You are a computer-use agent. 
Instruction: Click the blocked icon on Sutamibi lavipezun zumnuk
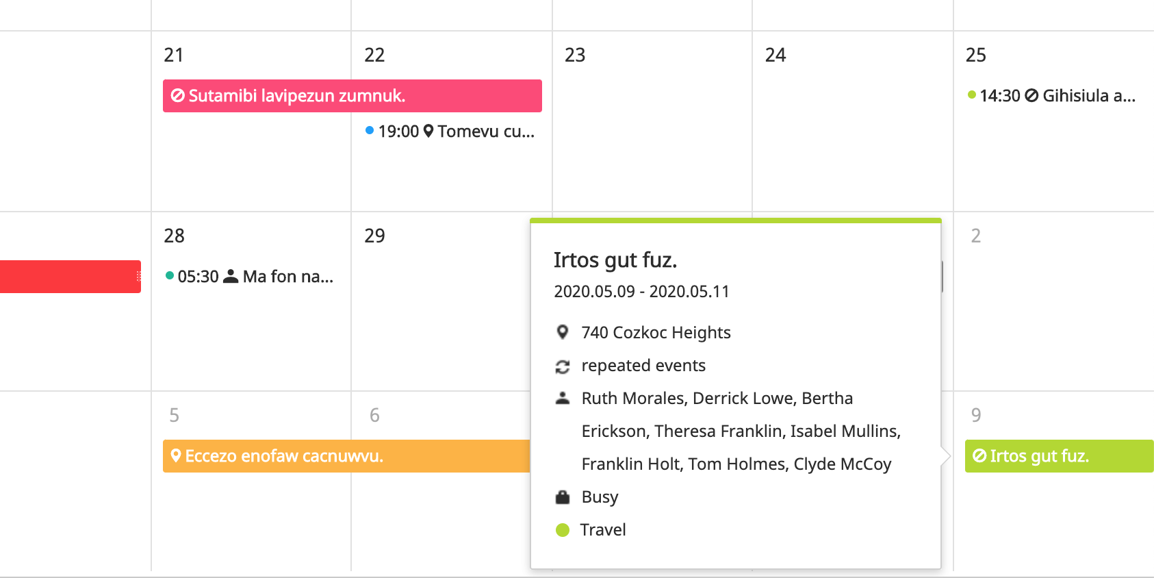(x=177, y=96)
